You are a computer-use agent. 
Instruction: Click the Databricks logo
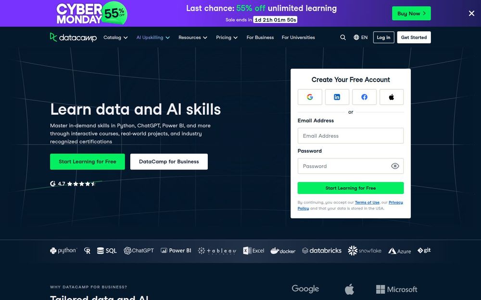pyautogui.click(x=322, y=251)
